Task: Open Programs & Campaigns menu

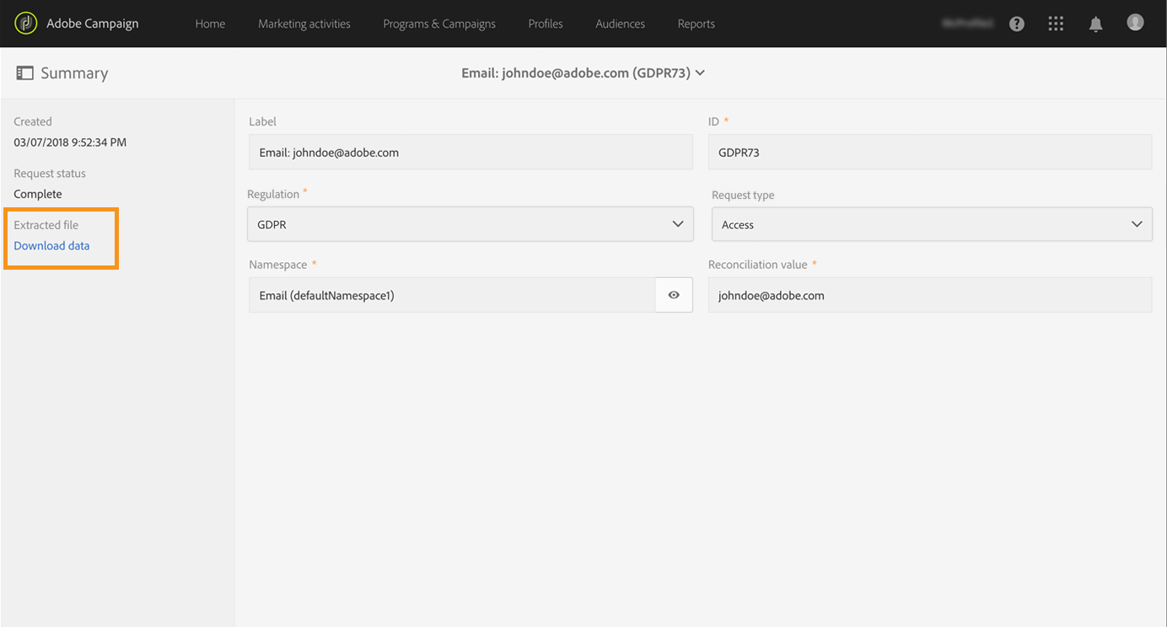Action: pyautogui.click(x=439, y=24)
